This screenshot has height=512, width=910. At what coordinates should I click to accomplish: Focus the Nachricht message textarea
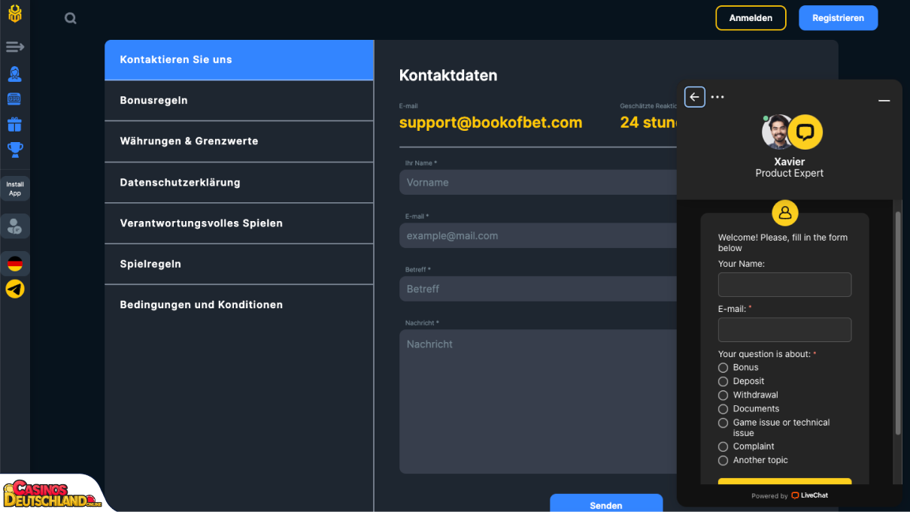pos(538,401)
